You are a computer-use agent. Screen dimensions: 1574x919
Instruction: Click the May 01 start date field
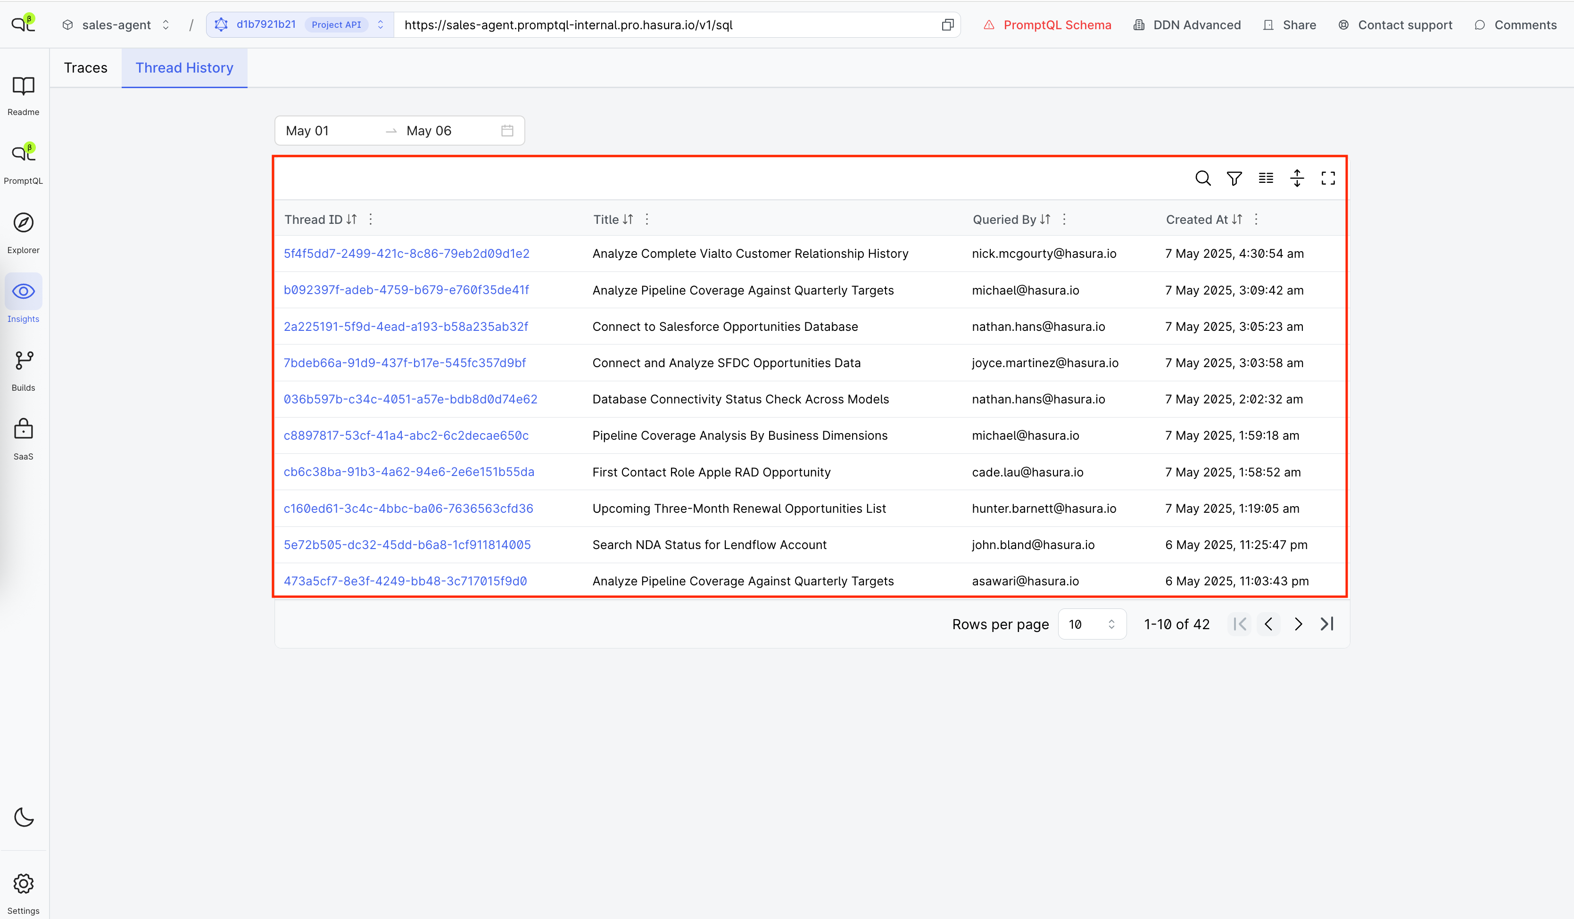tap(307, 131)
